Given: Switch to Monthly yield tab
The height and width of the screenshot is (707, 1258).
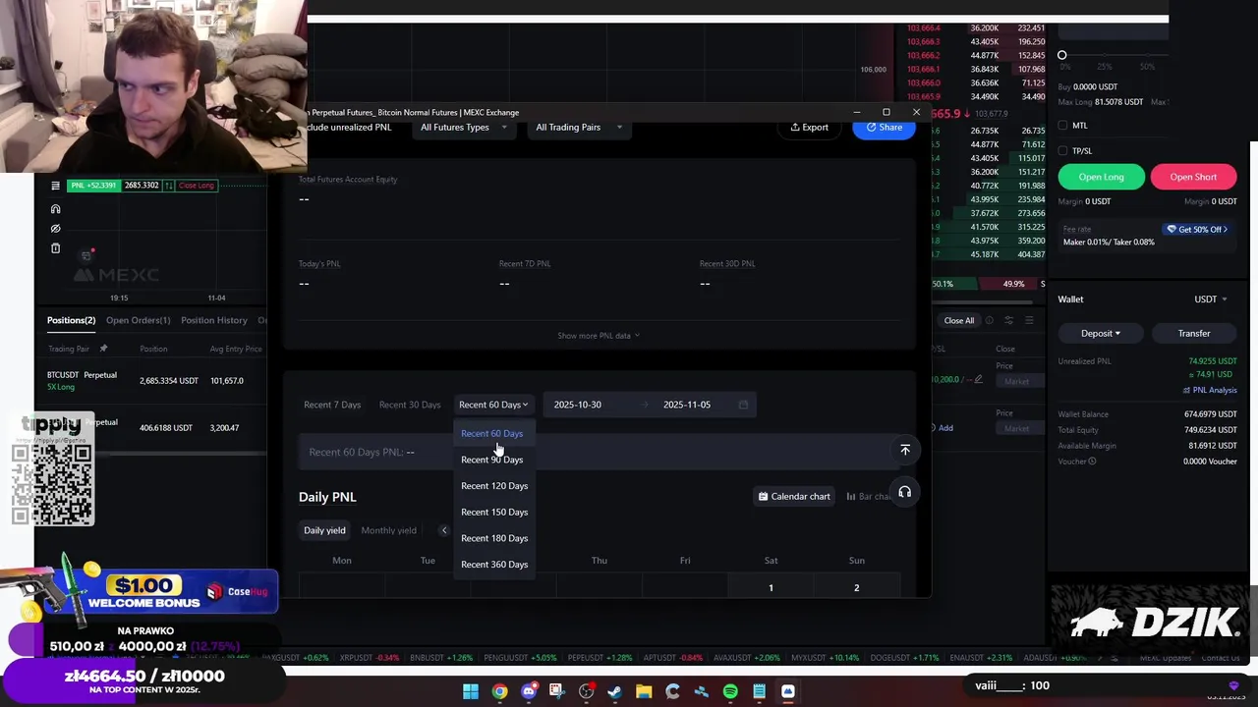Looking at the screenshot, I should tap(388, 530).
